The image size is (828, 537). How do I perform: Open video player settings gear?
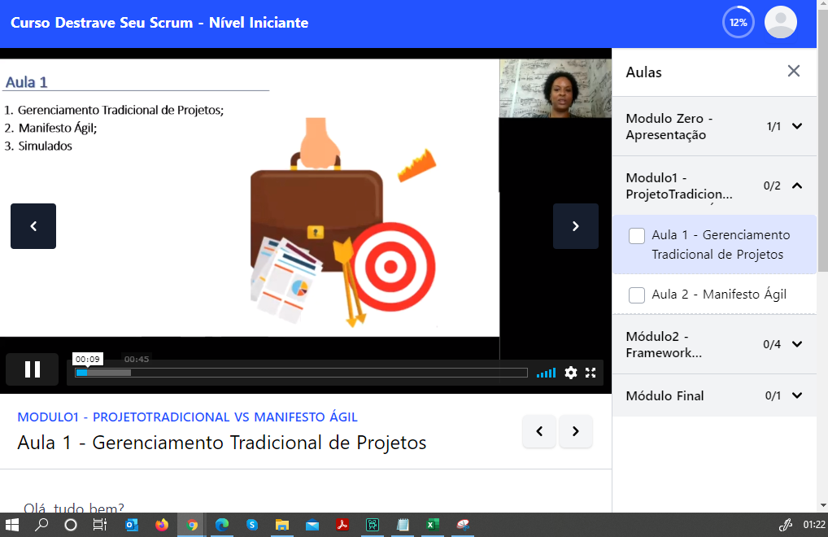click(571, 373)
